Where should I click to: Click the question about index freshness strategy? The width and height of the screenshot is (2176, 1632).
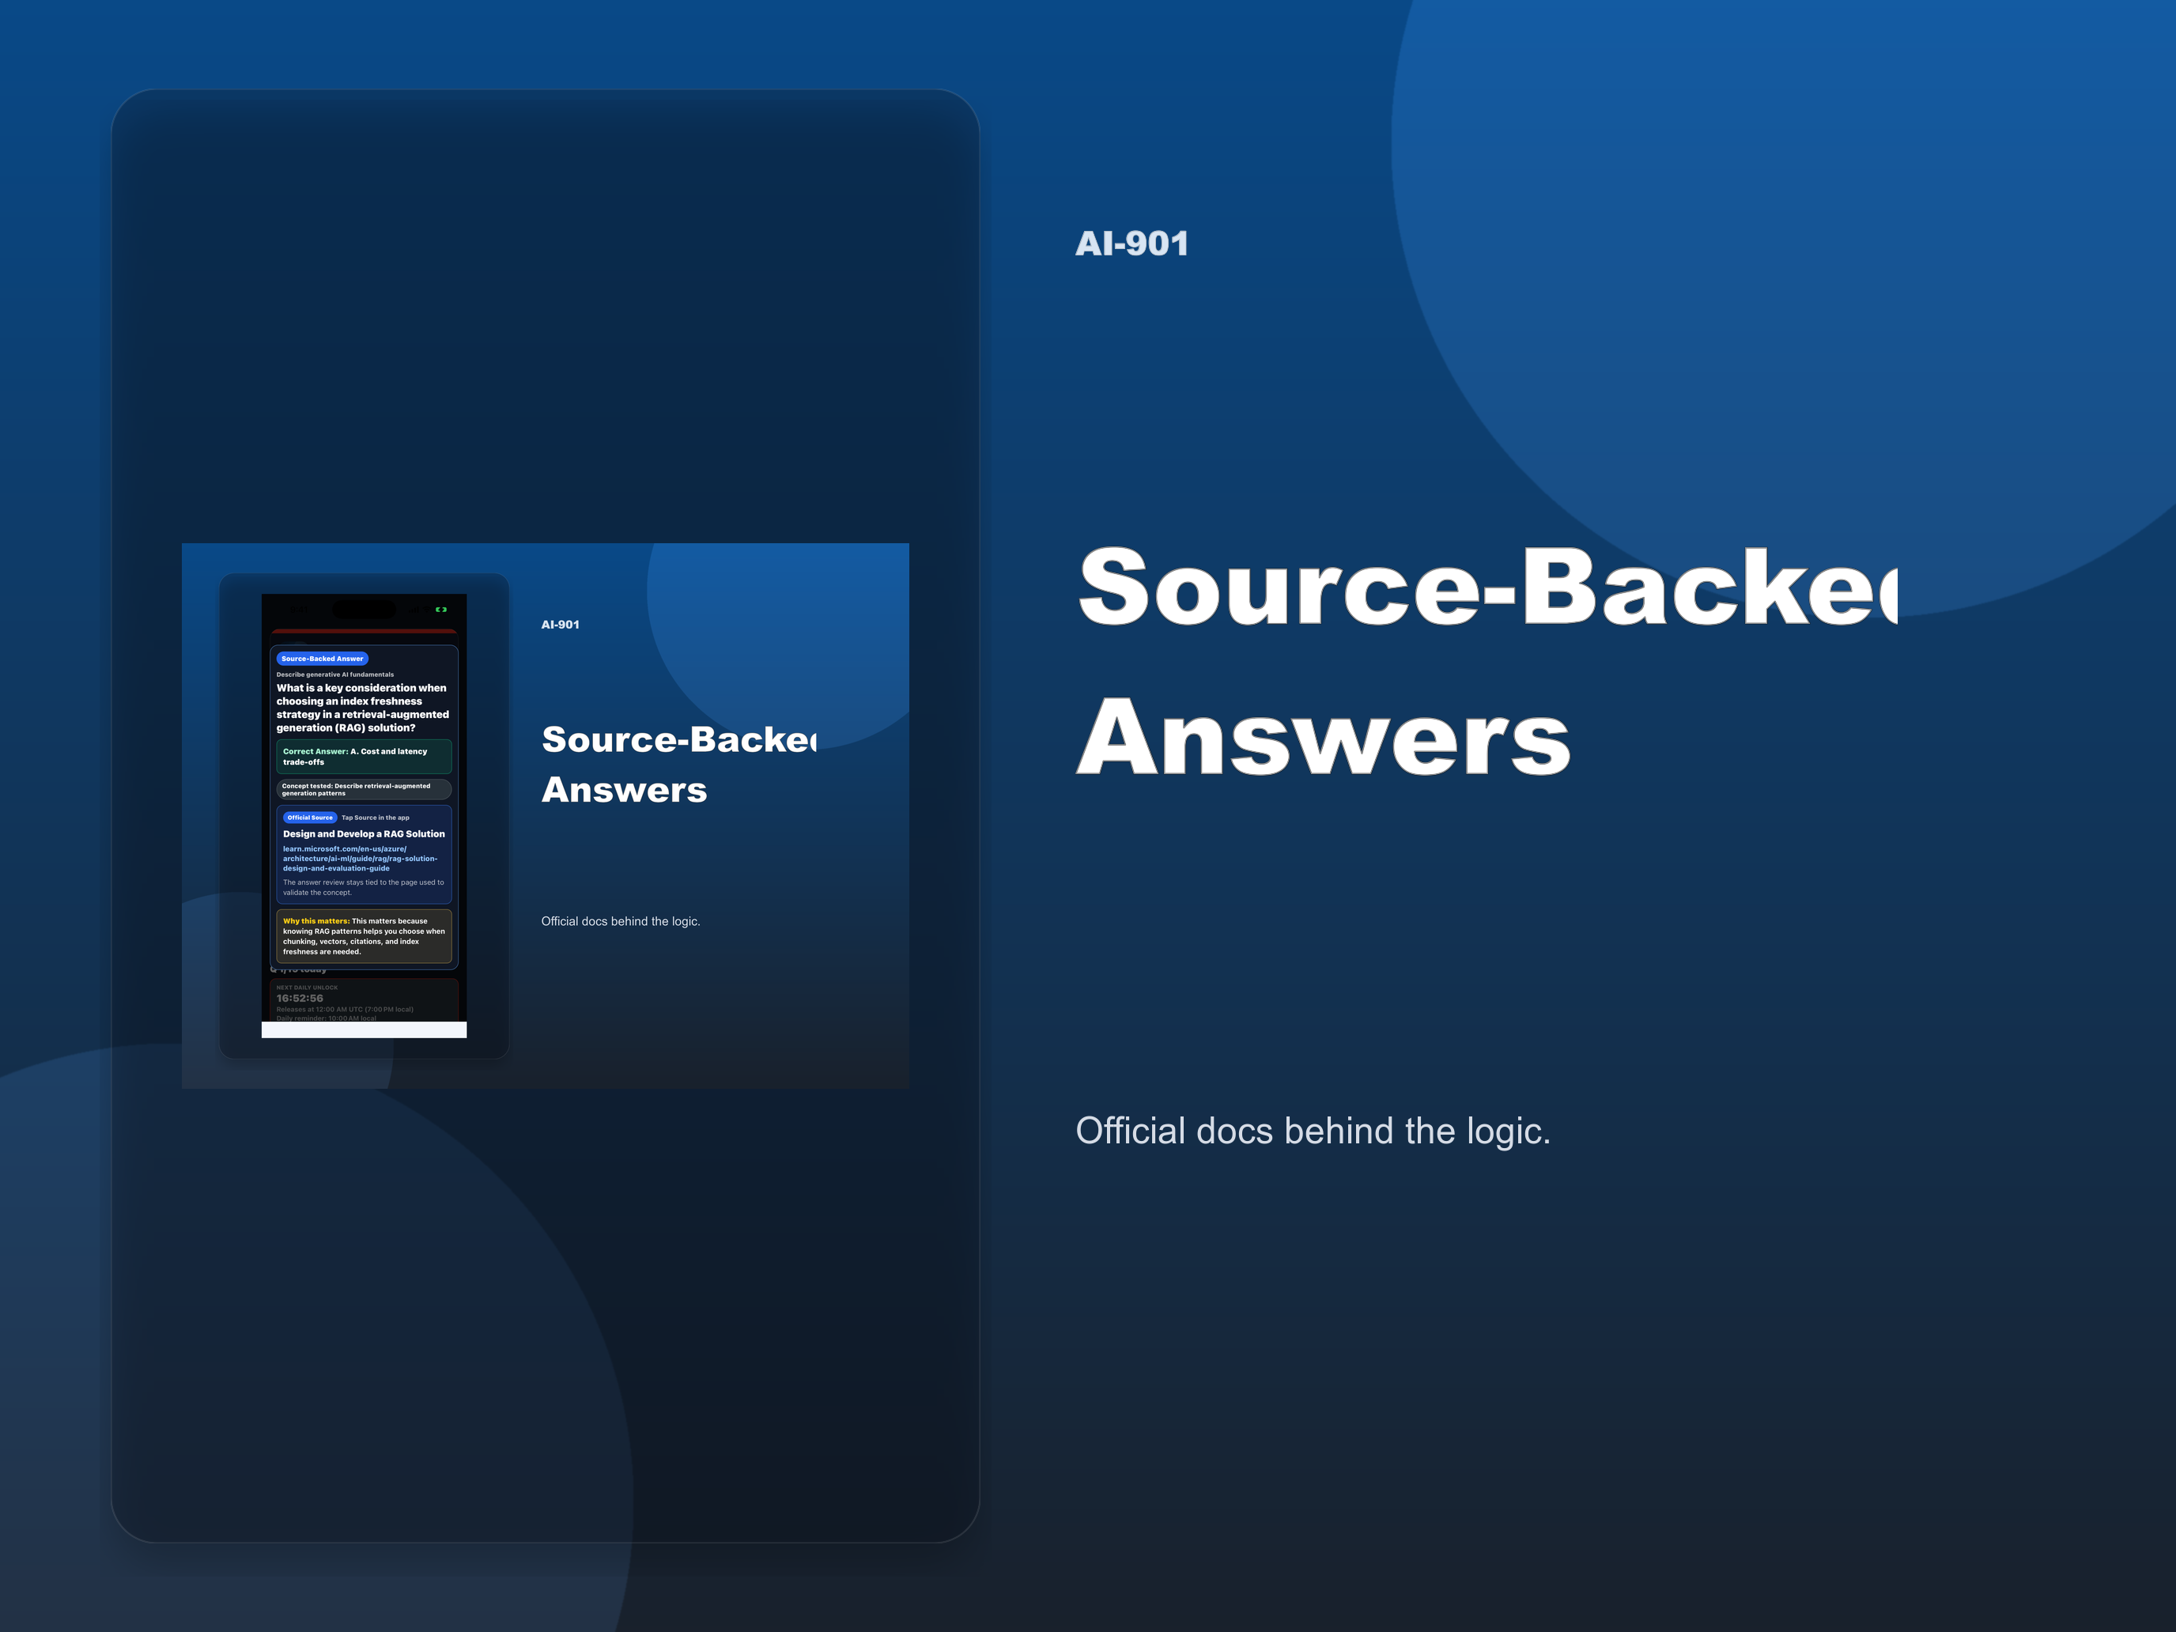click(363, 708)
